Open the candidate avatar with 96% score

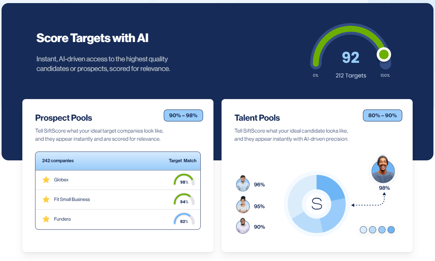coord(243,184)
